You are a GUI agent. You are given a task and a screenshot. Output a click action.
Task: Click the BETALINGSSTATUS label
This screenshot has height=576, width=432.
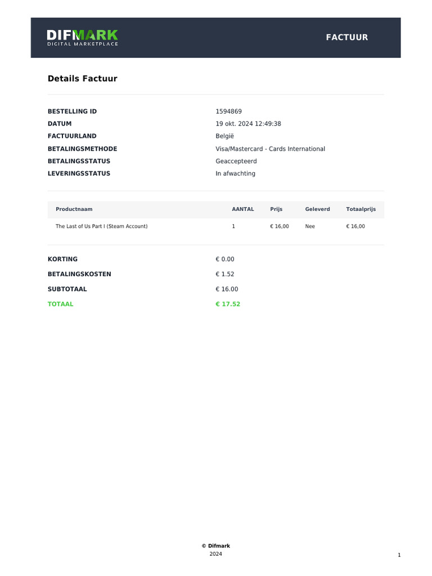(79, 161)
